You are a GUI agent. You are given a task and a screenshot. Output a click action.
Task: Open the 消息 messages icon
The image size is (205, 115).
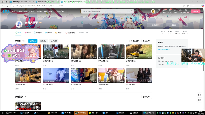(164, 11)
